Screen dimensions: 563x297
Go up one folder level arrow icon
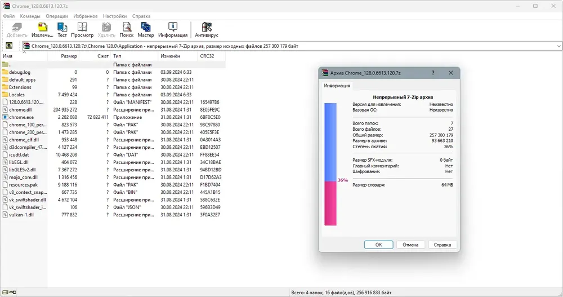tap(9, 46)
